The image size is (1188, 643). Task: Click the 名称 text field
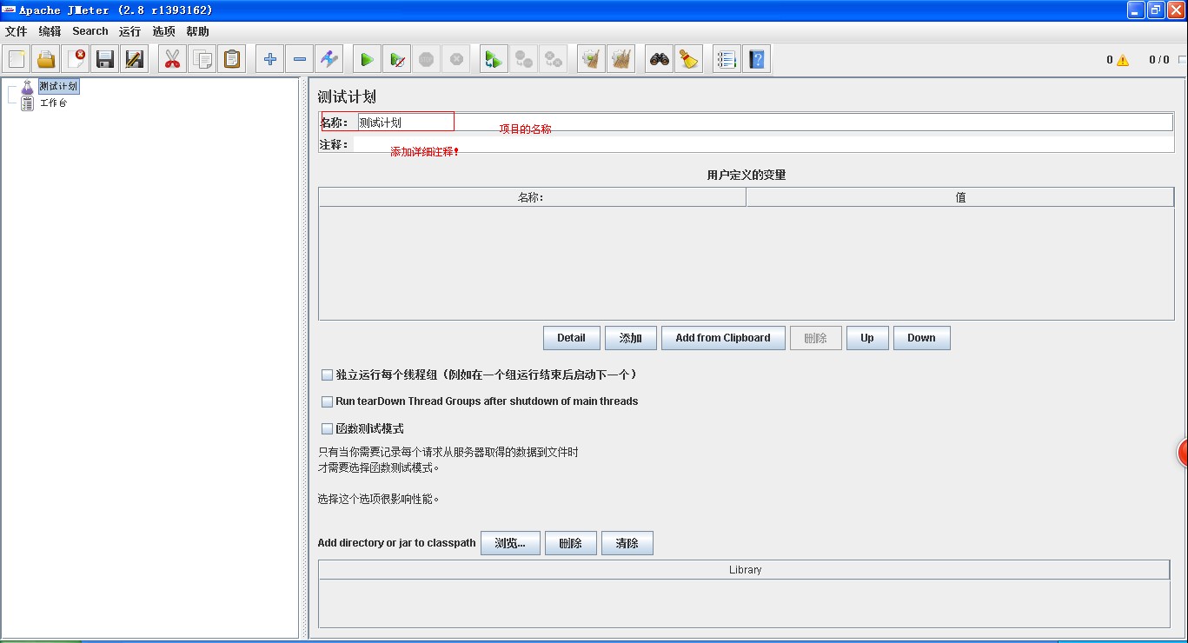click(765, 123)
